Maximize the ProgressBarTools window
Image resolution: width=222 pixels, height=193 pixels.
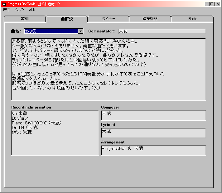pyautogui.click(x=212, y=4)
